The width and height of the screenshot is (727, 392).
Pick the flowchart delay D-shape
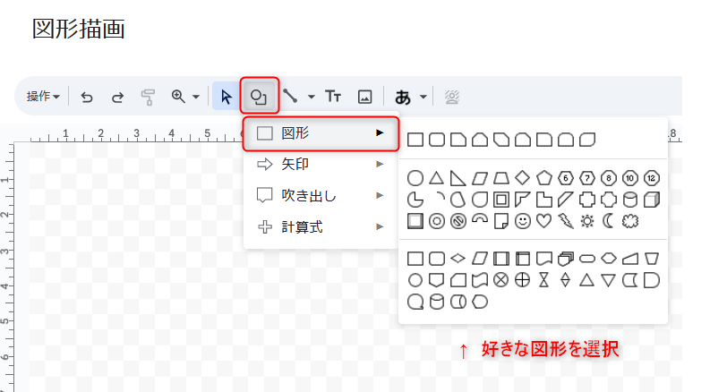[x=652, y=280]
